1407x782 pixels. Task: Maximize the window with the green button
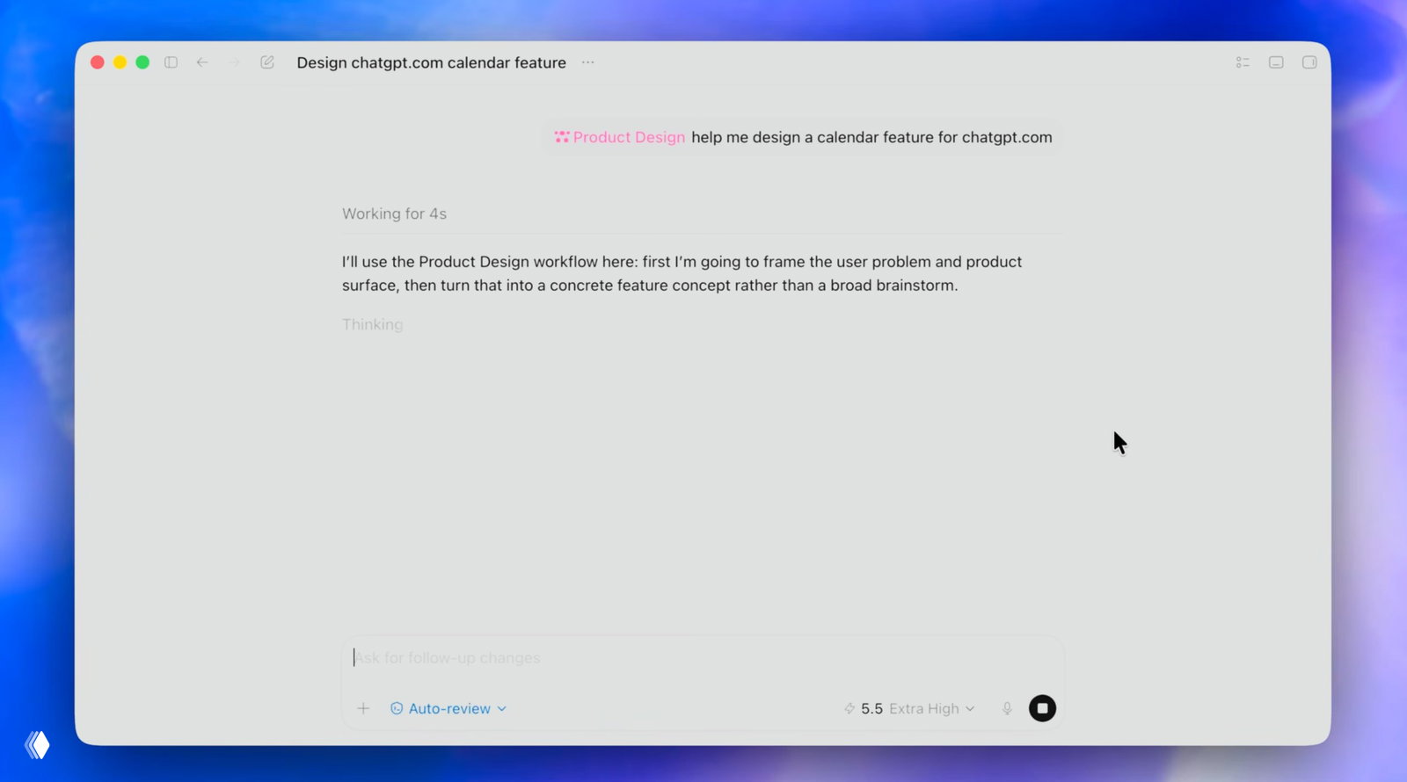pos(142,62)
